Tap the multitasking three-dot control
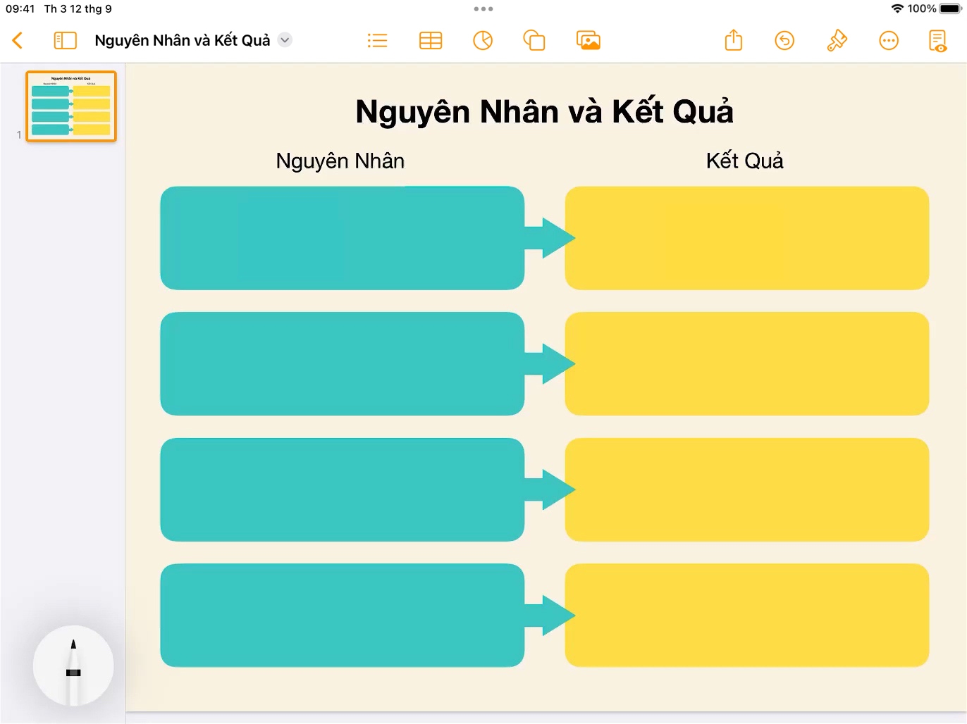The height and width of the screenshot is (724, 967). click(483, 9)
